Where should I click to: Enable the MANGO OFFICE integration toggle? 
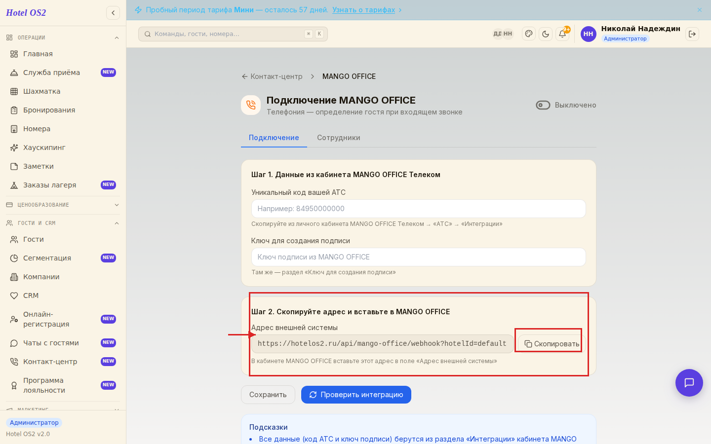[543, 105]
